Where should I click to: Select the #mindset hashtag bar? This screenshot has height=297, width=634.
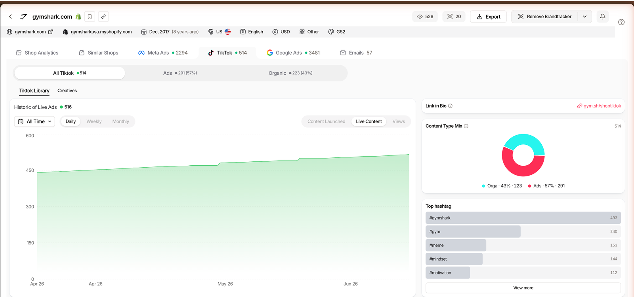[523, 259]
